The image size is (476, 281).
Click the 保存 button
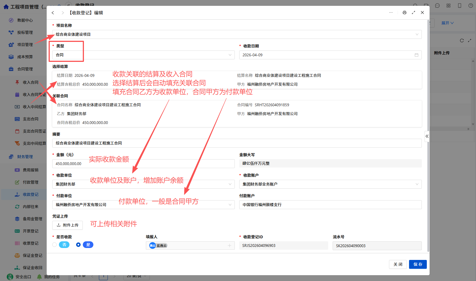pos(418,264)
